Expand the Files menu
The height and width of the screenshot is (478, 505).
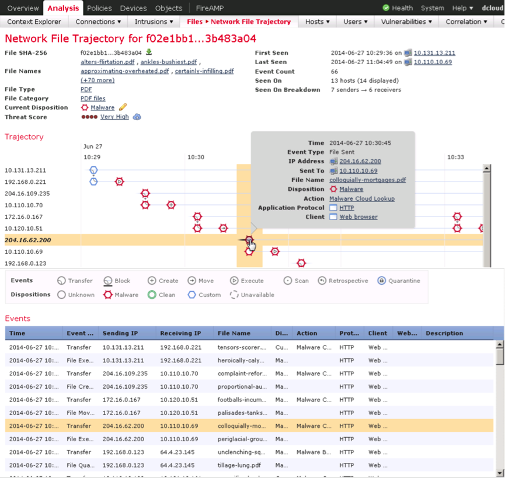click(x=194, y=22)
